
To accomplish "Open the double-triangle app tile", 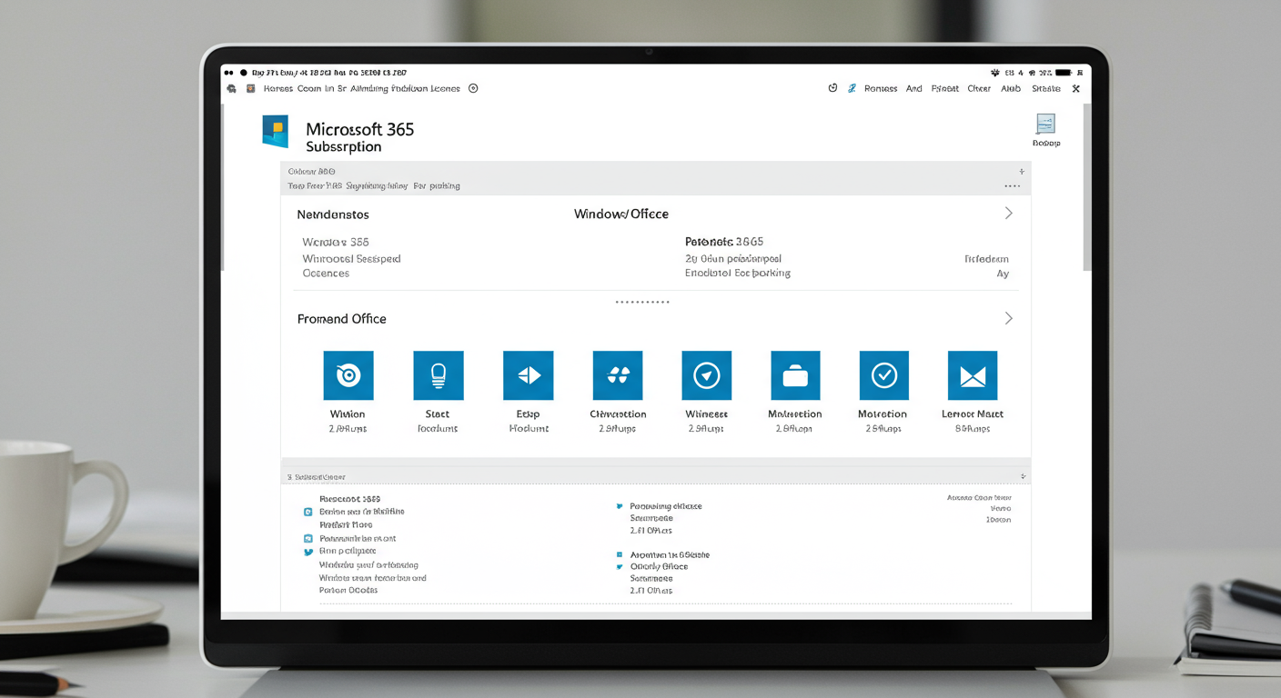I will tap(528, 375).
